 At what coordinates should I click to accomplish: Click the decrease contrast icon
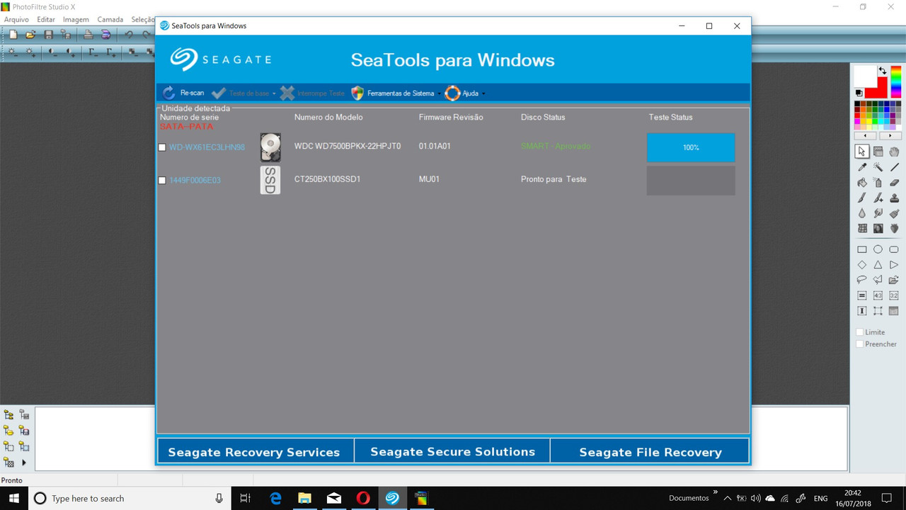click(x=52, y=52)
